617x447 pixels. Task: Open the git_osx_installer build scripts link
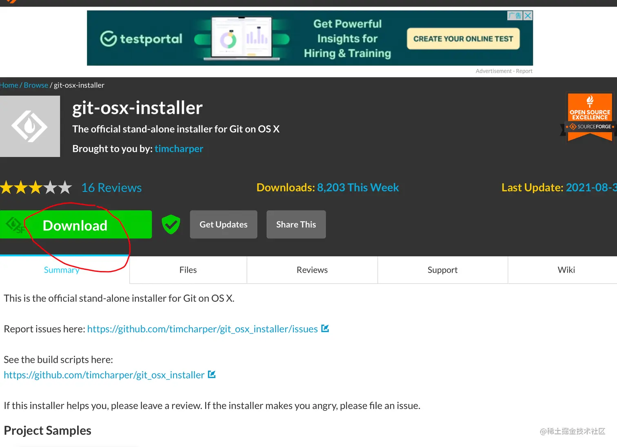point(104,375)
